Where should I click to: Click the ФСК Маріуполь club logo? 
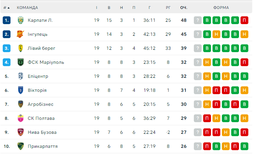pos(21,62)
